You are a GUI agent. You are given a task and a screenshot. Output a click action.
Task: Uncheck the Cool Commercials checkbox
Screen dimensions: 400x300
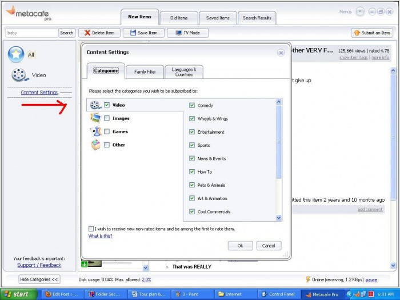[x=192, y=211]
